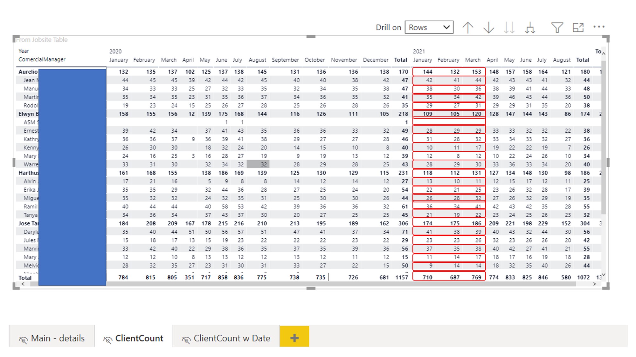Click horizontal scrollbar left arrow

click(x=23, y=284)
